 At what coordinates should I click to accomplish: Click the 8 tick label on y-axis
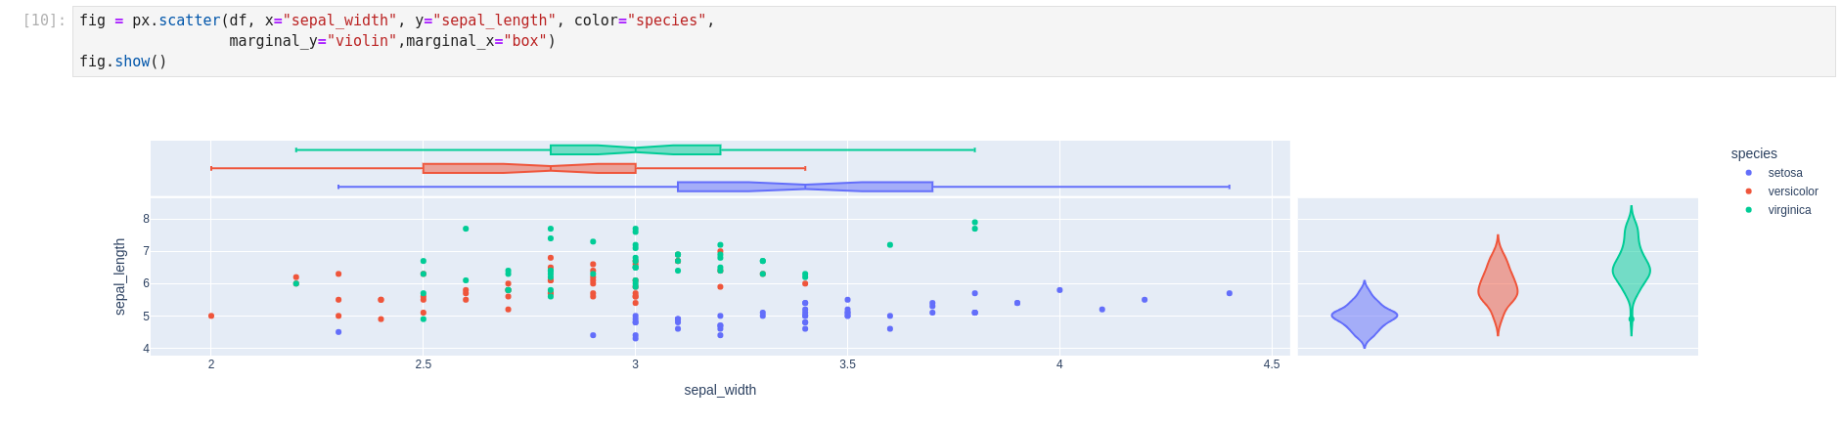coord(146,219)
